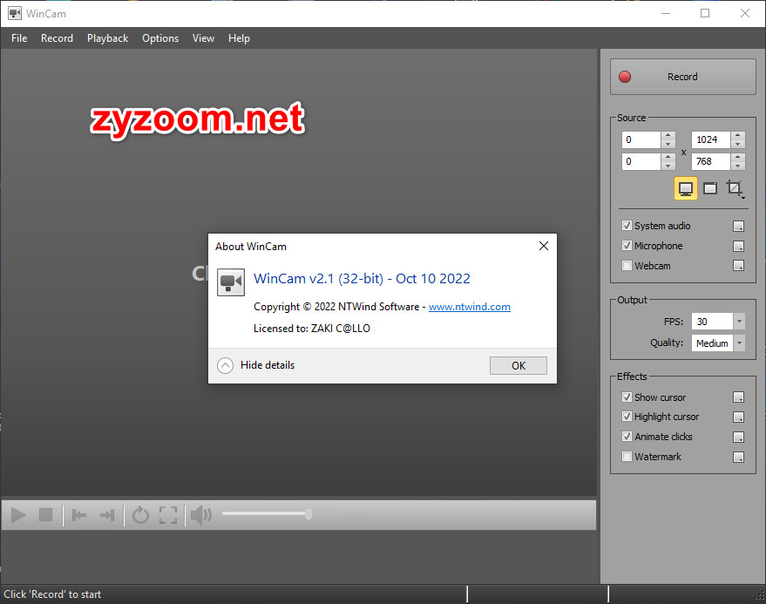Select full screen capture source icon

[x=686, y=188]
